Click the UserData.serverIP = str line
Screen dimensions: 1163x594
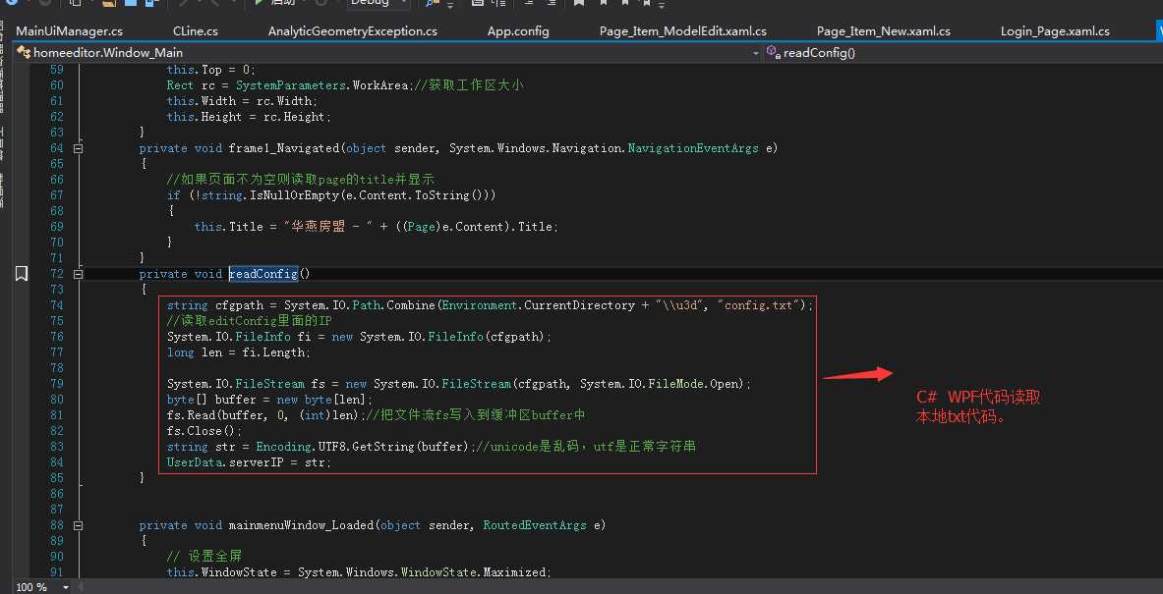tap(250, 462)
